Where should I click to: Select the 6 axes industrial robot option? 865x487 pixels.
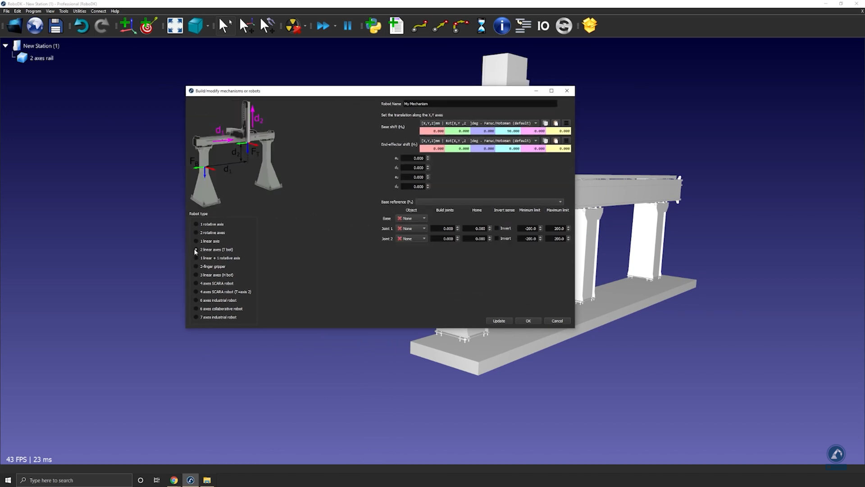(x=196, y=300)
